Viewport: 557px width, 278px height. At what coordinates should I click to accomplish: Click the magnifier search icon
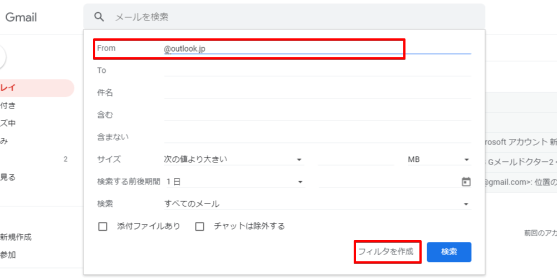coord(99,17)
